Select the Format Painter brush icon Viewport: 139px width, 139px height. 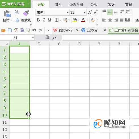[x=26, y=13]
